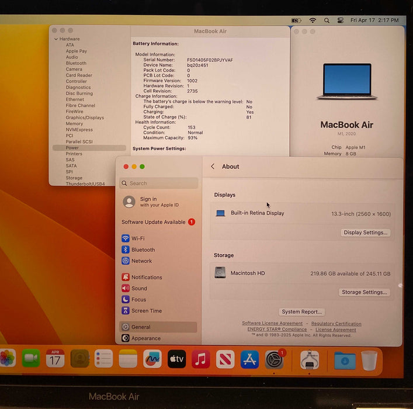
Task: Select NVMExpress in hardware list
Action: pyautogui.click(x=79, y=130)
